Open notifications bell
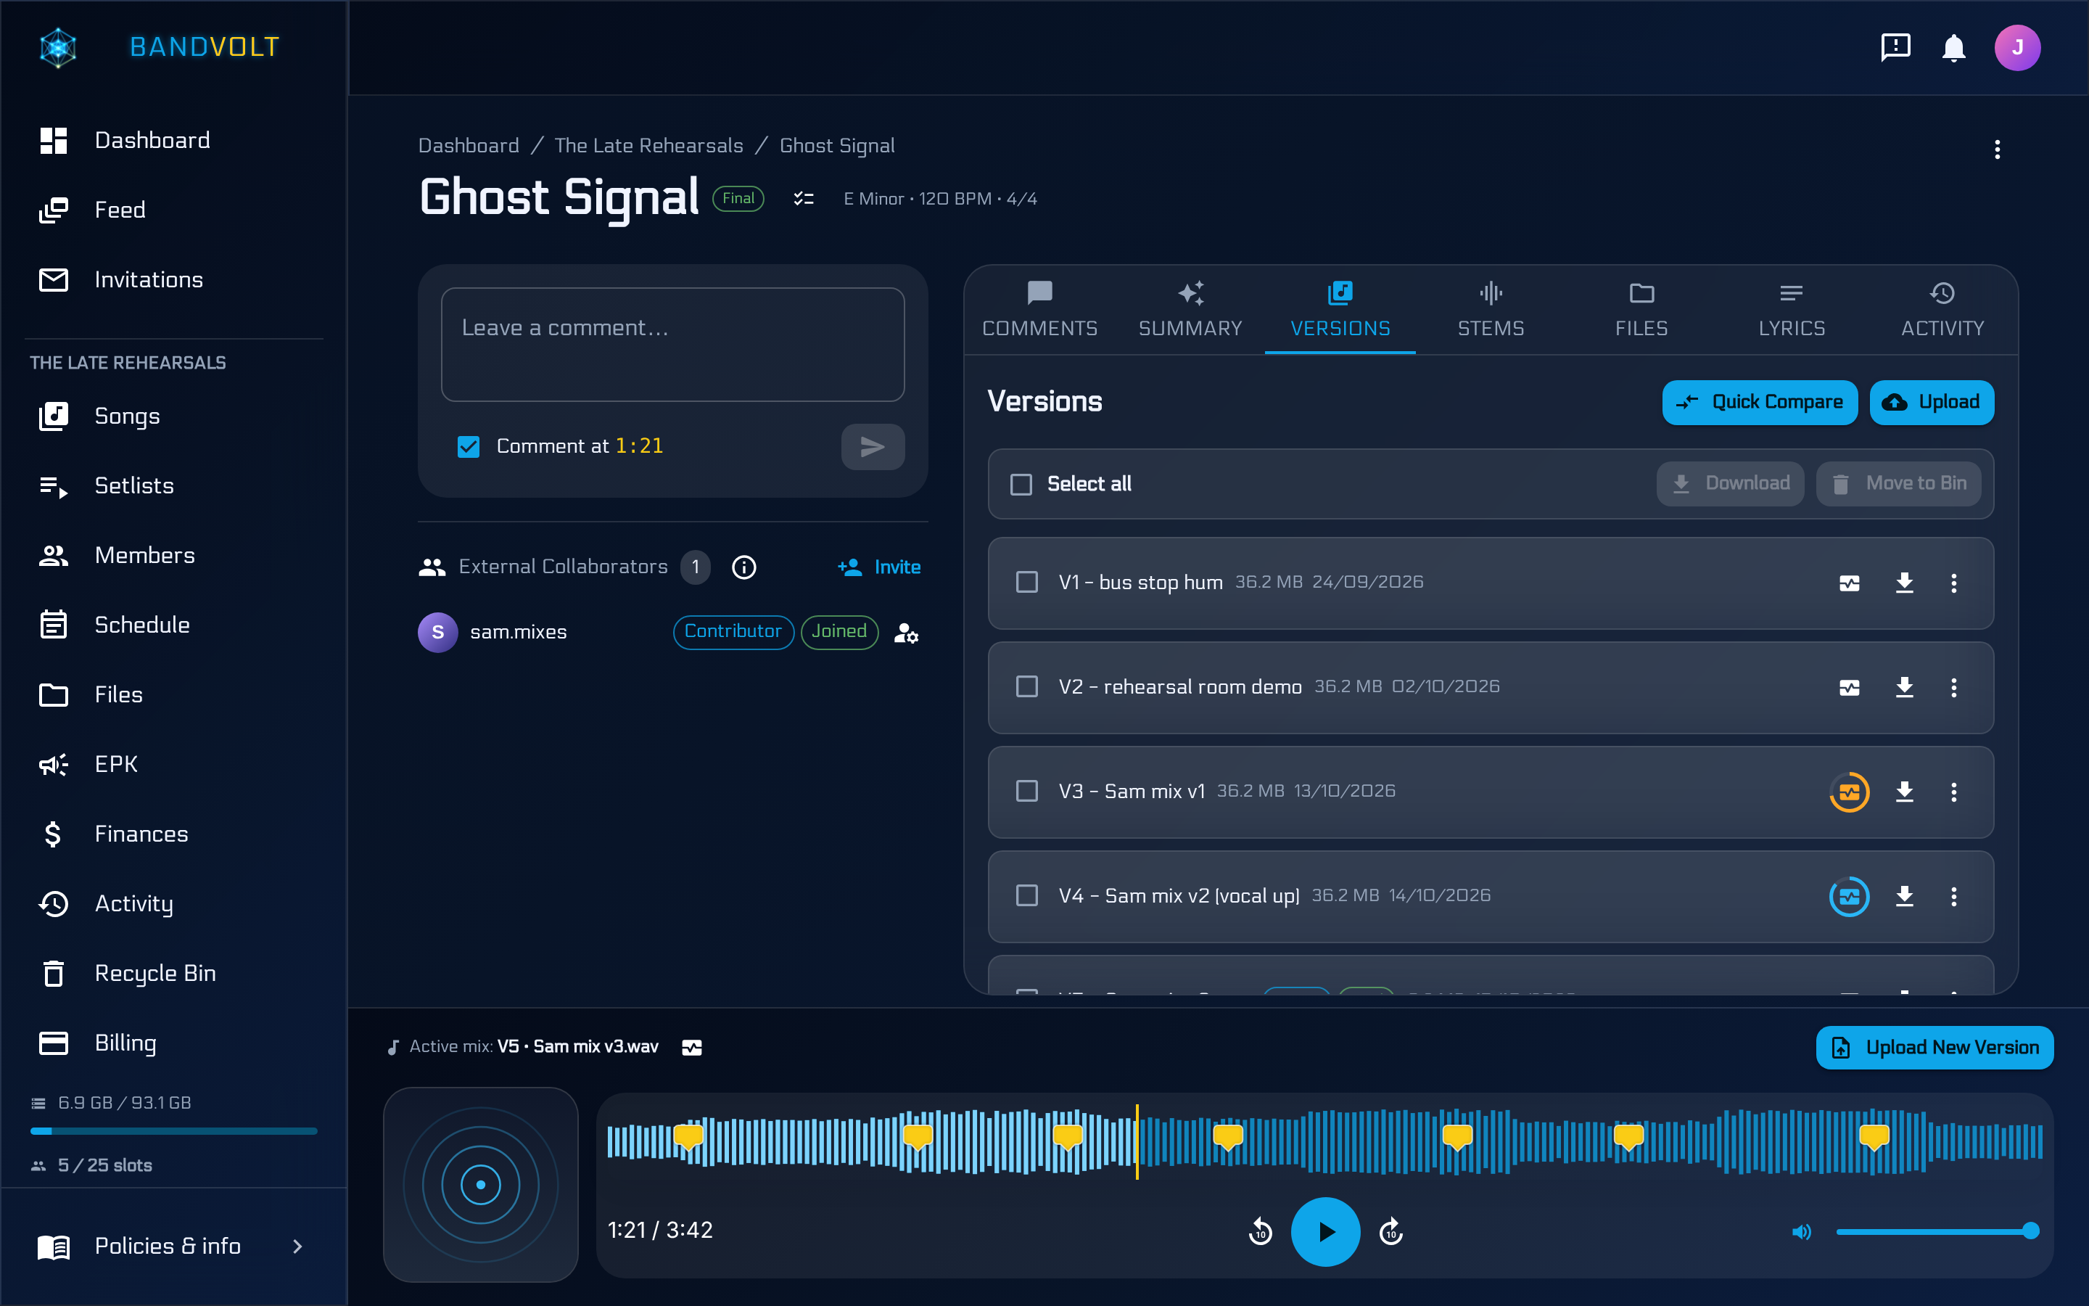Viewport: 2089px width, 1306px height. [1954, 47]
